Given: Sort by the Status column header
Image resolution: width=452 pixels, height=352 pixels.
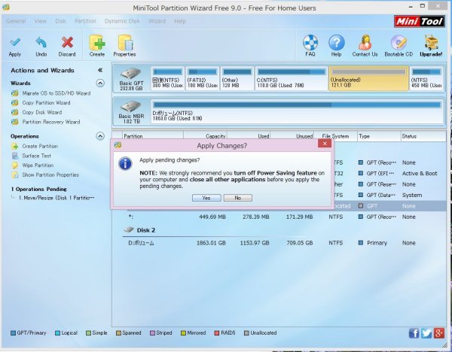Looking at the screenshot, I should point(423,136).
